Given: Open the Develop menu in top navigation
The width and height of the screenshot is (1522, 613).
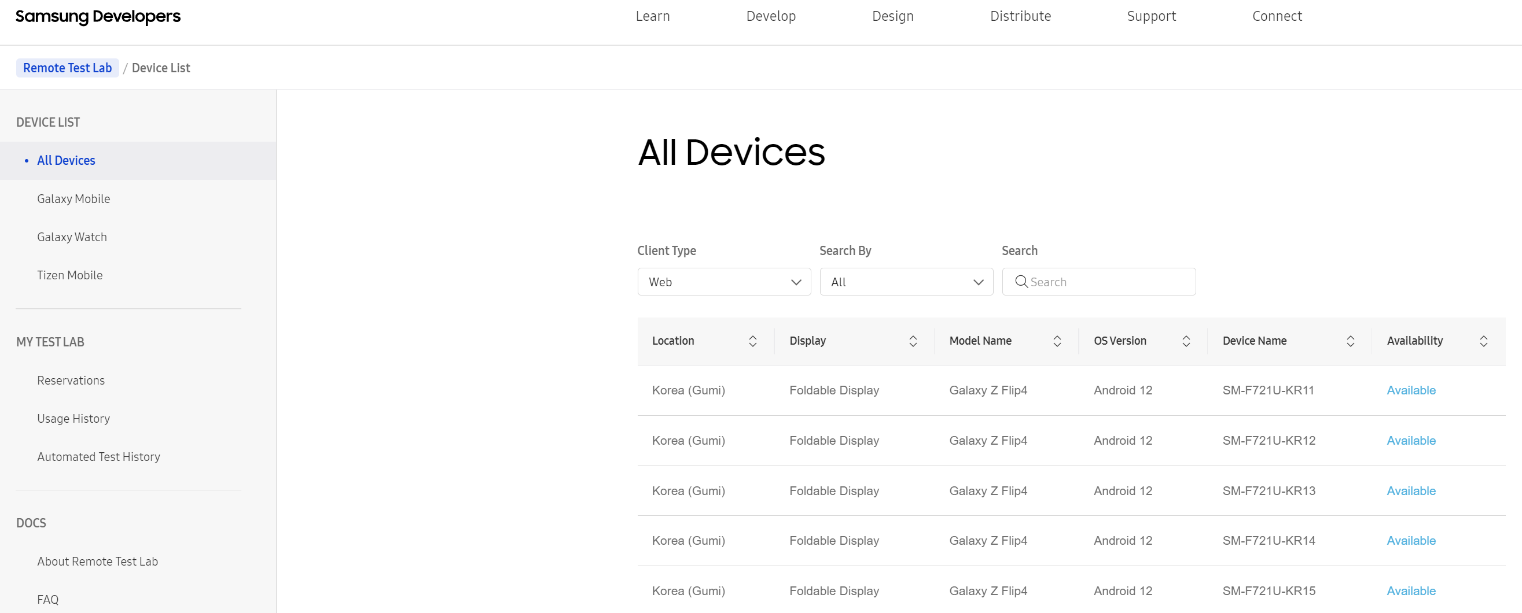Looking at the screenshot, I should pyautogui.click(x=770, y=17).
